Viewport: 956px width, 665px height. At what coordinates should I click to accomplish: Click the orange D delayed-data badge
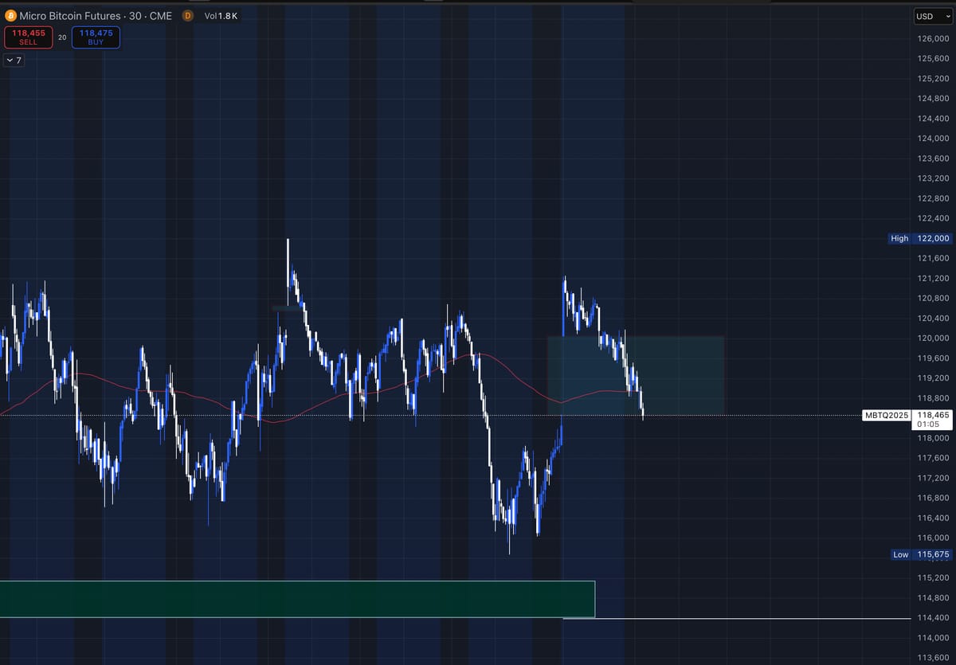point(188,16)
